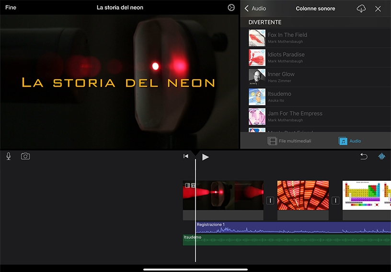
Task: Select Itsudemo green music track
Action: (287, 240)
